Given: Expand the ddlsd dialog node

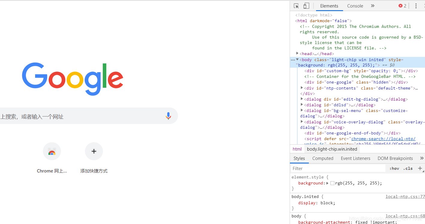Looking at the screenshot, I should coord(302,105).
